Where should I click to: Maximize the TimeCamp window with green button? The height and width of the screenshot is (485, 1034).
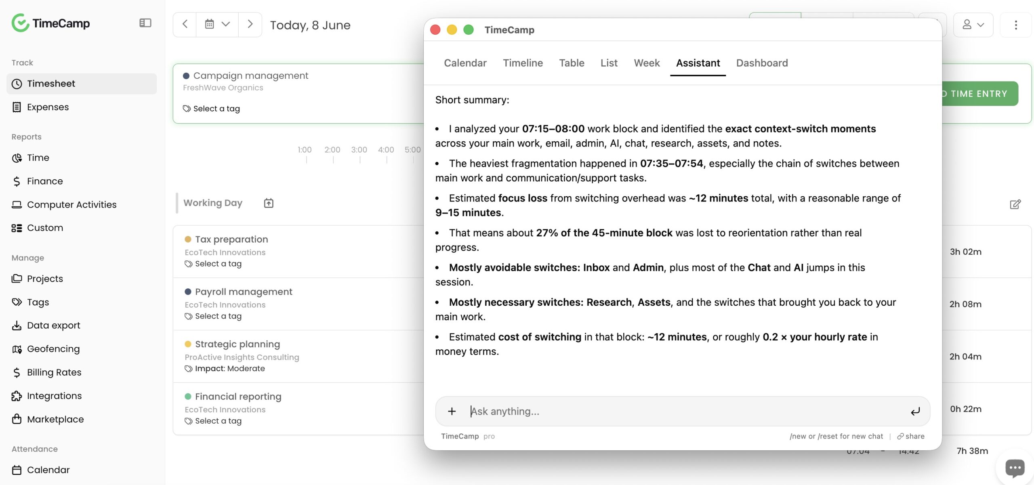coord(468,29)
